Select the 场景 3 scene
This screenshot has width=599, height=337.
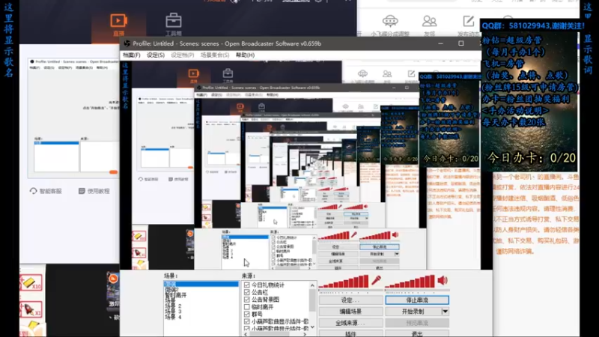coord(173,312)
